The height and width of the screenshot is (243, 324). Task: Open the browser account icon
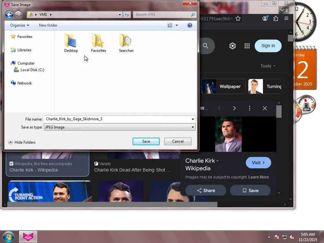click(x=265, y=19)
